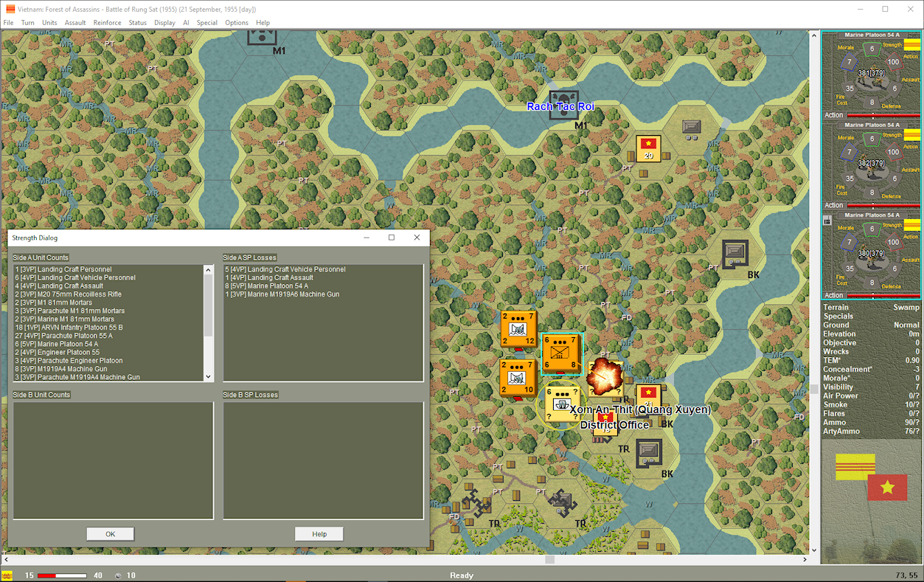Click the Terrain 'Swamp' value in info panel
Screen dimensions: 924x582
coord(906,308)
